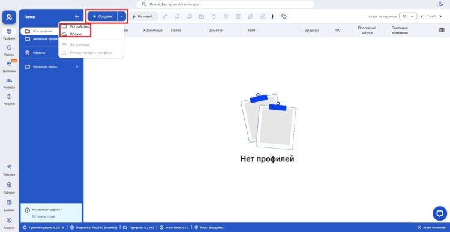Viewport: 450px width, 232px height.
Task: Go to next page arrow
Action: coord(440,16)
